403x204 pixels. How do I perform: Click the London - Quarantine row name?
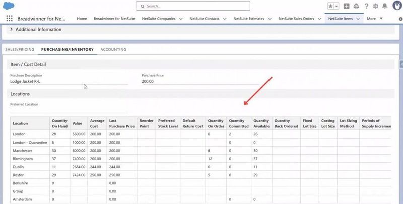[x=30, y=143]
